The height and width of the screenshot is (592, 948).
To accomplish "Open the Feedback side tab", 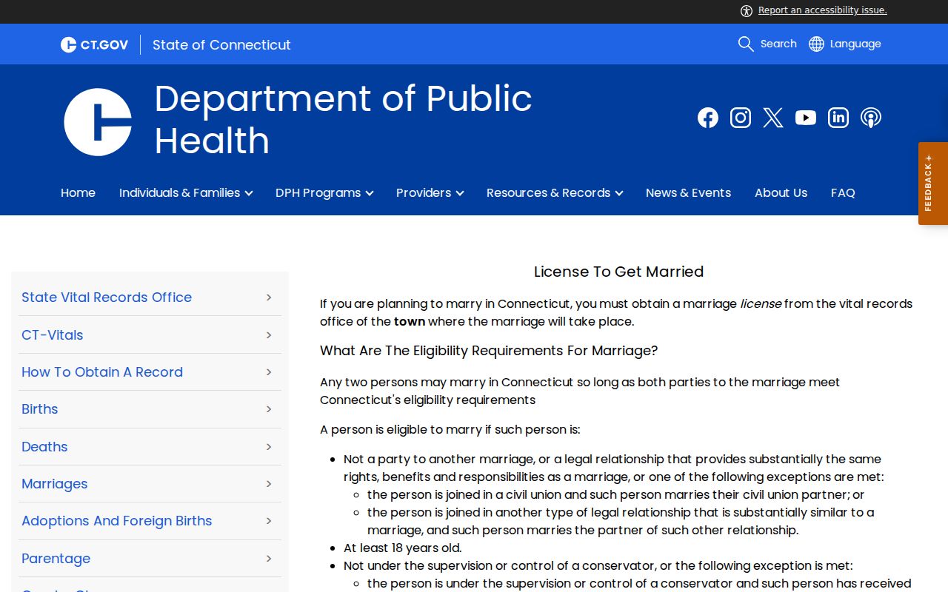I will [933, 184].
